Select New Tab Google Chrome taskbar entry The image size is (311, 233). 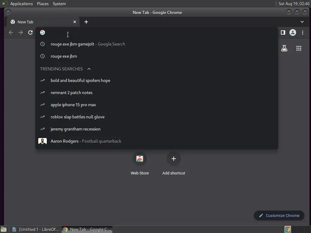coord(87,229)
